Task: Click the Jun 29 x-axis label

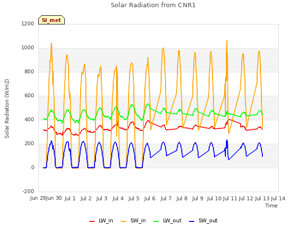Action: (x=38, y=198)
